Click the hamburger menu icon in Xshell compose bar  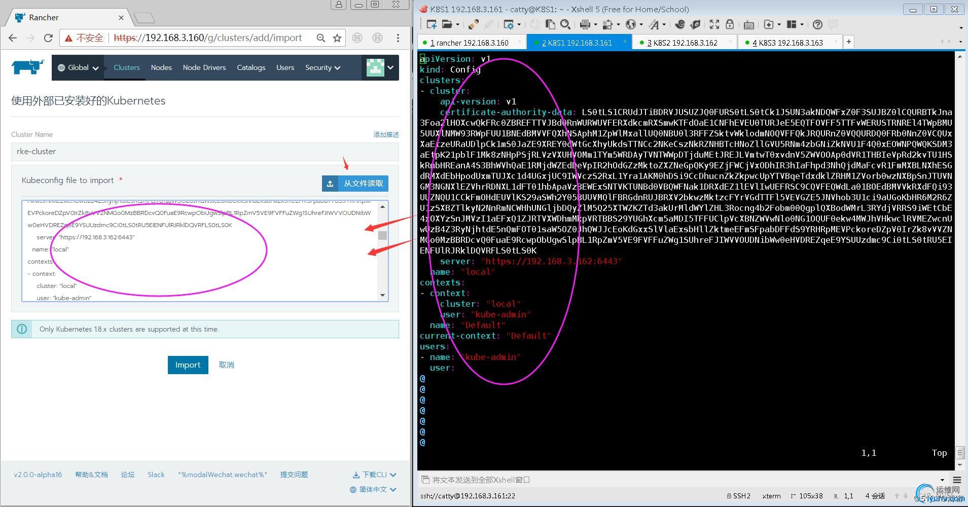[957, 480]
